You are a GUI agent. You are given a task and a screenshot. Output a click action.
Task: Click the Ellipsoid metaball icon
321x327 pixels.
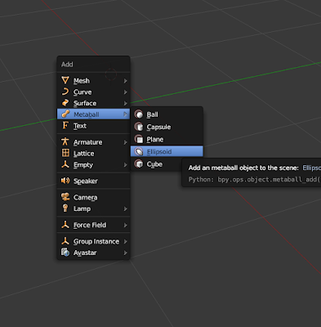(139, 151)
